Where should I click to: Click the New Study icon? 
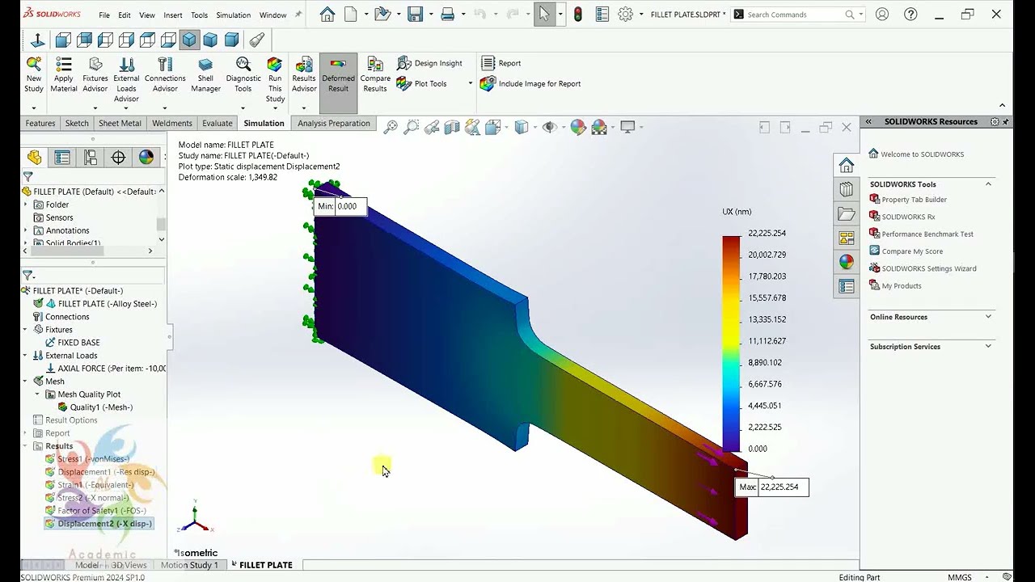[34, 74]
